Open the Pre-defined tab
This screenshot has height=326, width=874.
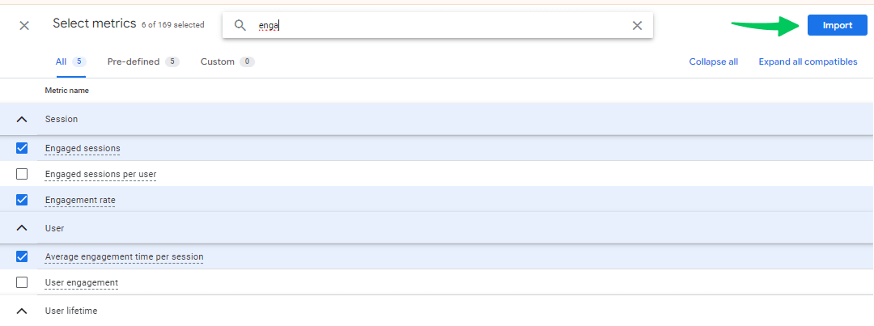click(x=134, y=61)
